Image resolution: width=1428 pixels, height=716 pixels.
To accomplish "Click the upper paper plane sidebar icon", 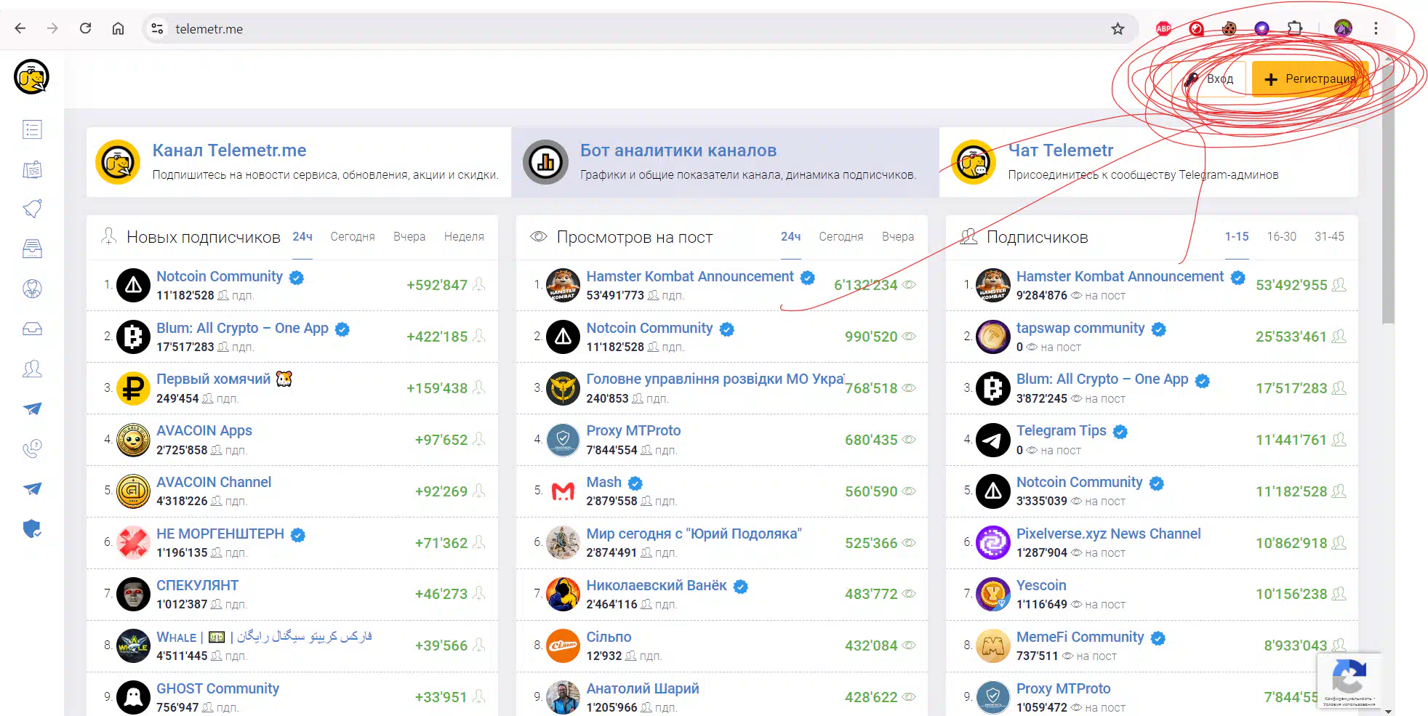I will 32,409.
